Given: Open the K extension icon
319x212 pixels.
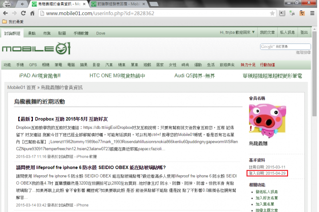Looking at the screenshot, I should click(x=282, y=13).
